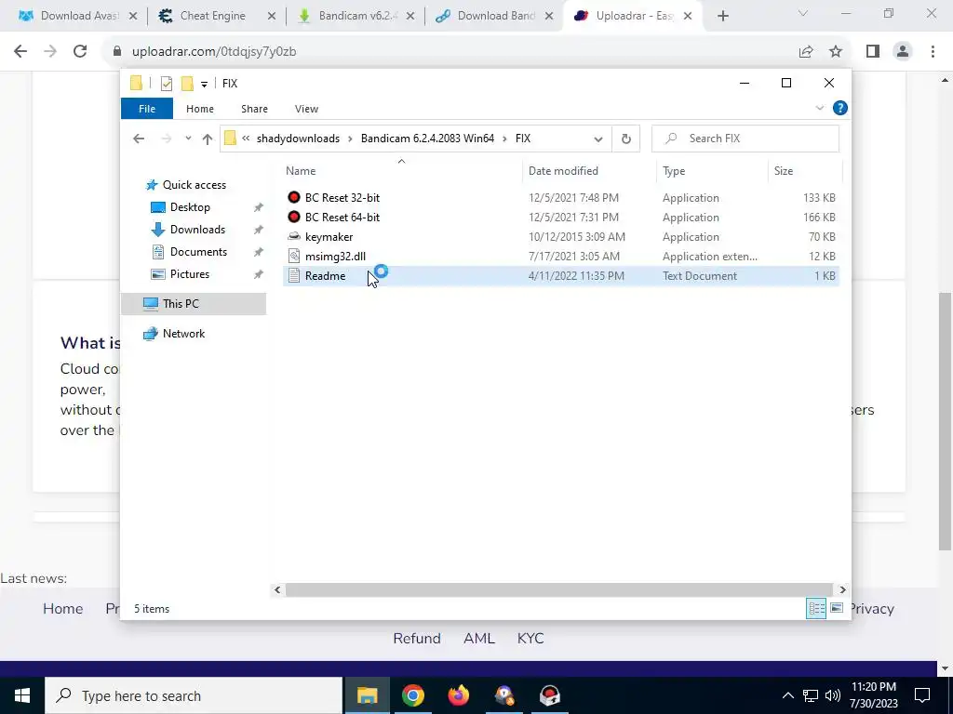The width and height of the screenshot is (953, 714).
Task: Select the Readme text document icon
Action: click(294, 275)
